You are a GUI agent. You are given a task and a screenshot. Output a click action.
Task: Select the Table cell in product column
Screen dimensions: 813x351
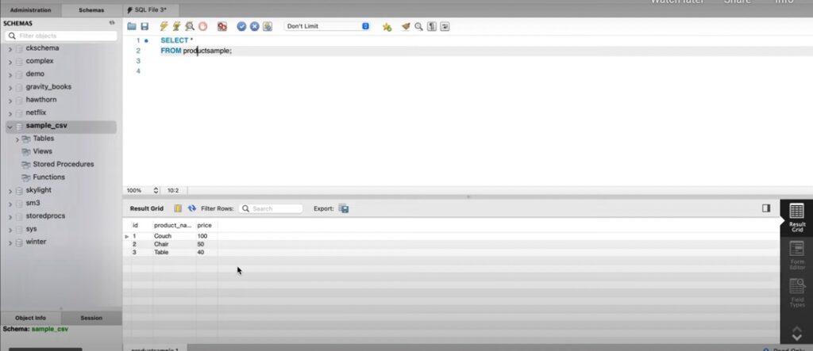tap(161, 253)
